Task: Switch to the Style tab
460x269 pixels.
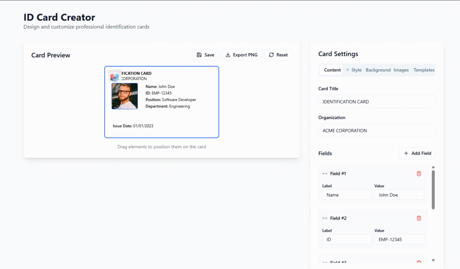Action: (x=354, y=70)
